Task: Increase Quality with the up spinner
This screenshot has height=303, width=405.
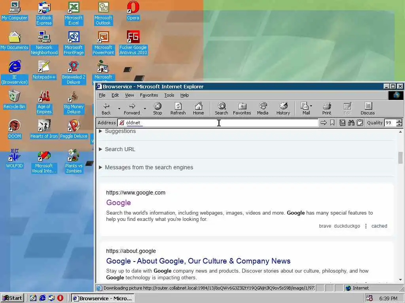Action: point(399,121)
